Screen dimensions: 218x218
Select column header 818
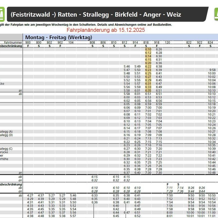tap(146, 43)
